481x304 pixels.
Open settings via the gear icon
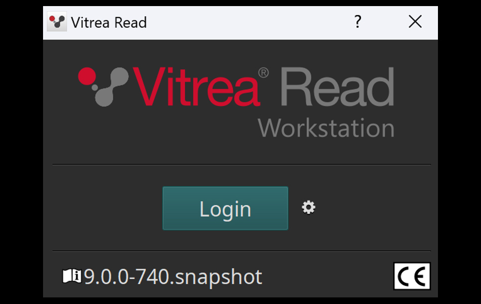[308, 208]
